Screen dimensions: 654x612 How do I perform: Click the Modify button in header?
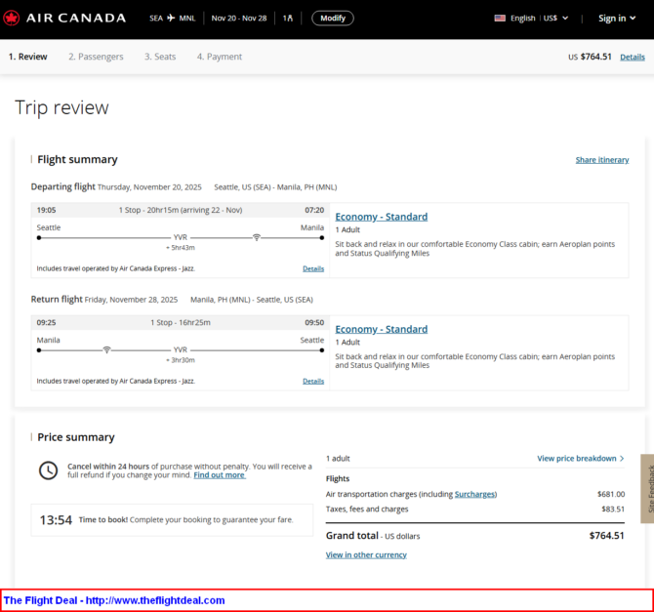click(x=333, y=18)
